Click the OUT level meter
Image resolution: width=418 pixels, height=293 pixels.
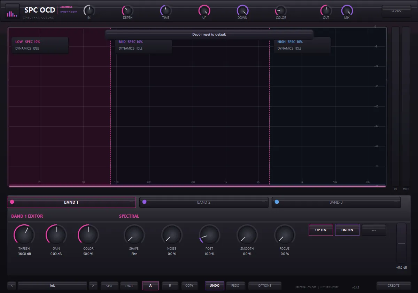(x=406, y=106)
